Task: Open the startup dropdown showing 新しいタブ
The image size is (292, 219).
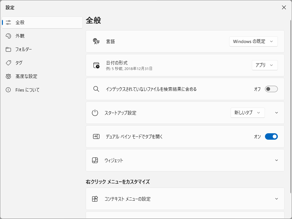Action: (x=248, y=113)
